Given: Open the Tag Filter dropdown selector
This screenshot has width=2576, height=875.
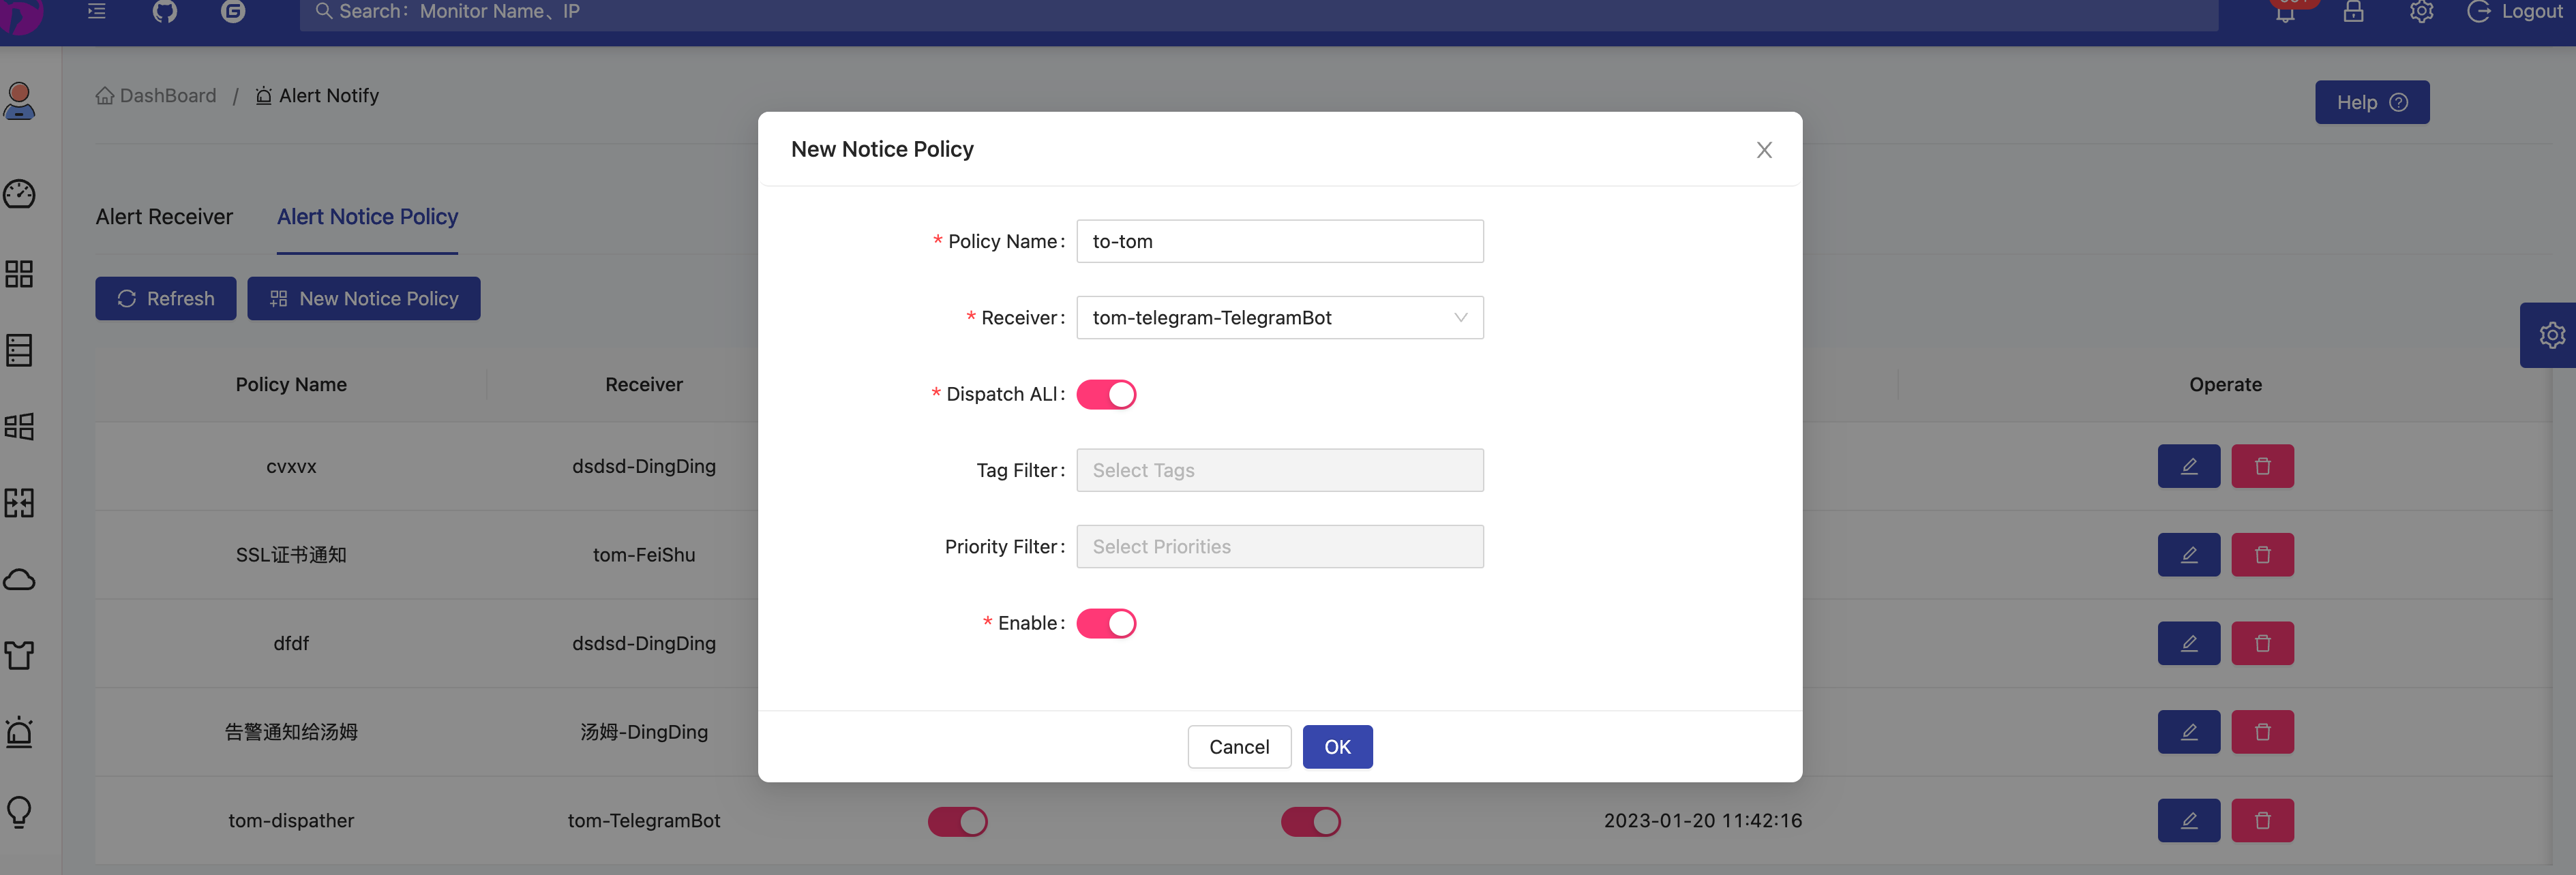Looking at the screenshot, I should tap(1280, 470).
